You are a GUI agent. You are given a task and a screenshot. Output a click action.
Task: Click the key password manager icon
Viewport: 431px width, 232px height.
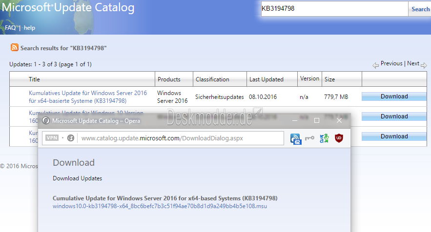click(x=309, y=138)
